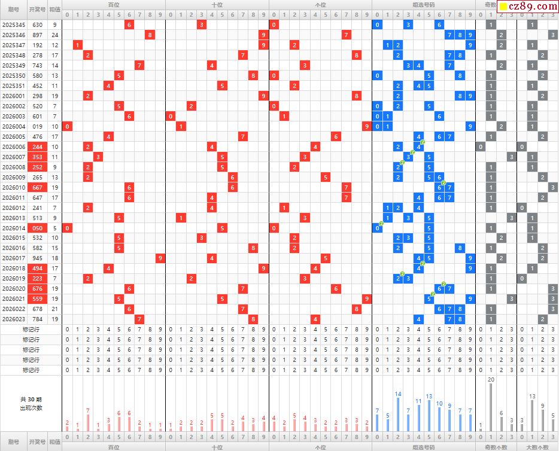Screen dimensions: 559x451
Task: Select issue number 2026023
Action: [14, 319]
